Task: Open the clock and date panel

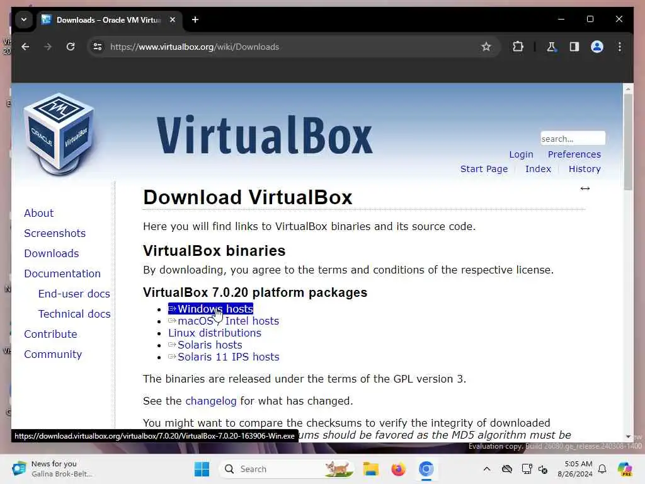Action: click(x=575, y=469)
